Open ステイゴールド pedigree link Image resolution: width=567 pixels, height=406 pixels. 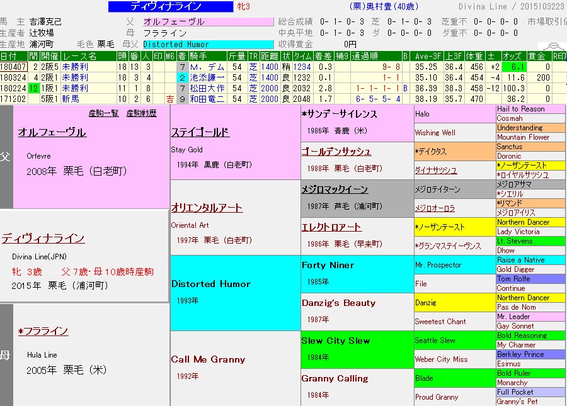(x=200, y=132)
